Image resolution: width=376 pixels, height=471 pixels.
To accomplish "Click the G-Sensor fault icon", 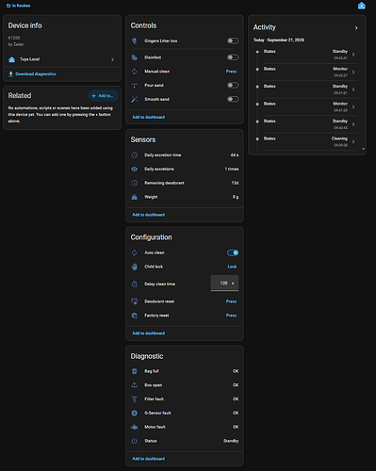I will click(134, 413).
